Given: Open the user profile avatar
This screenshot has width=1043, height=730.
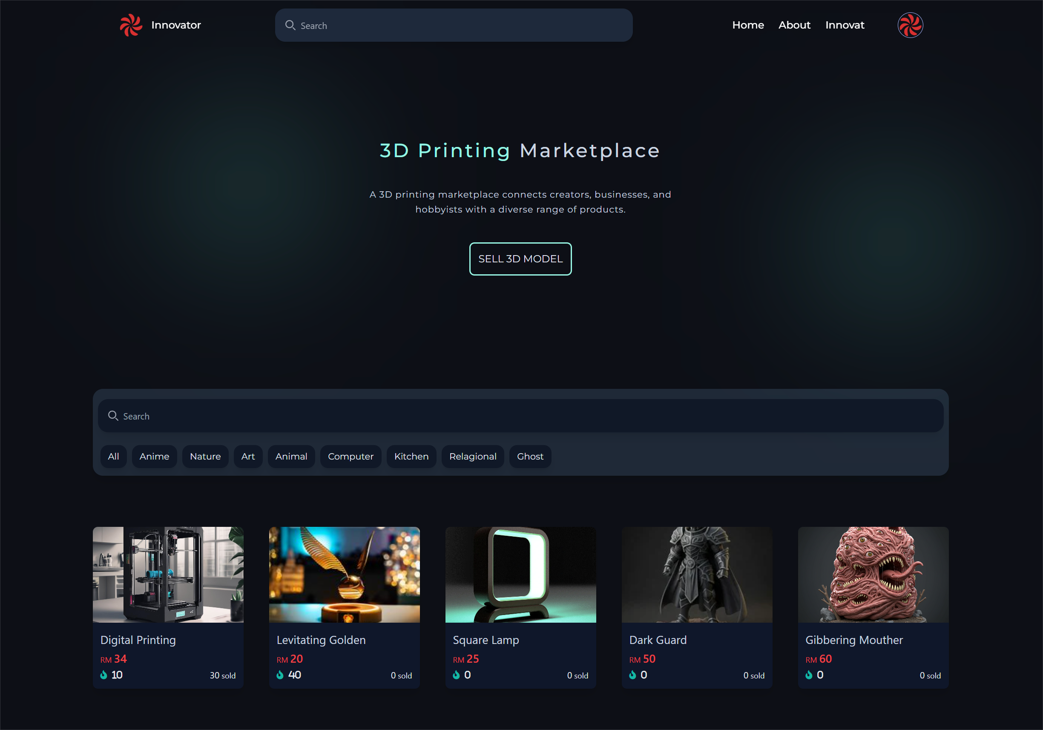Looking at the screenshot, I should click(910, 25).
